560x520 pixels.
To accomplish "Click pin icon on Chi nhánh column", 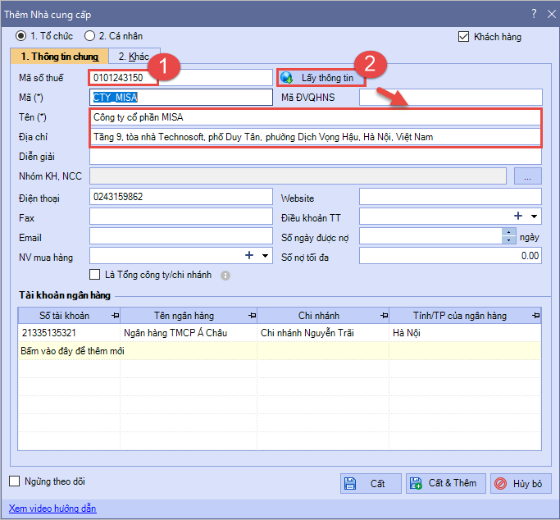I will pos(383,316).
